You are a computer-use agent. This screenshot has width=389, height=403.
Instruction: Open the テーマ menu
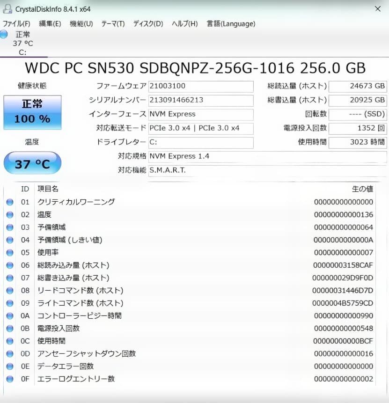click(112, 23)
